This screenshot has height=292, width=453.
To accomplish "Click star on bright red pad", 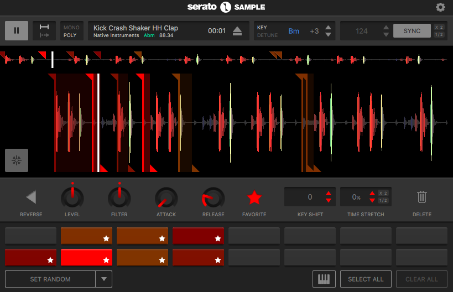I will point(106,260).
